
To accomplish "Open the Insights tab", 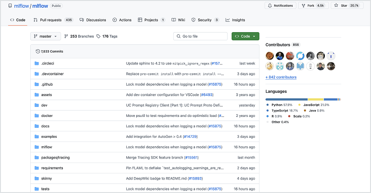I will click(x=235, y=20).
